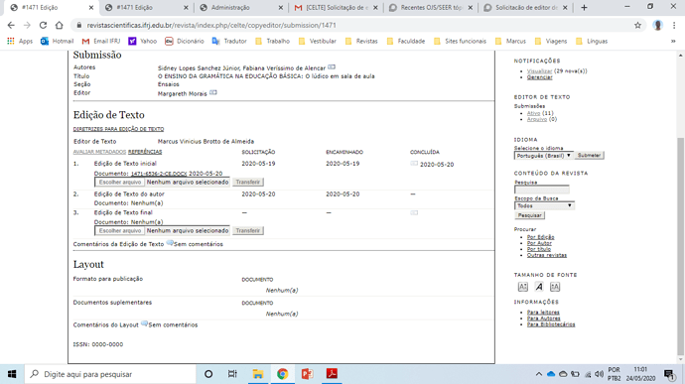Select the largest font size icon

click(555, 287)
